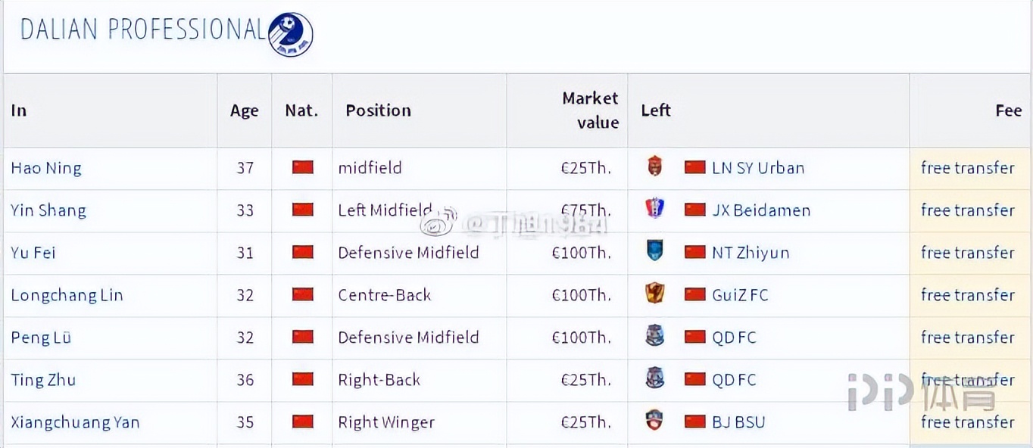Click the China flag in Hao Ning's row
Viewport: 1033px width, 448px height.
click(x=303, y=167)
